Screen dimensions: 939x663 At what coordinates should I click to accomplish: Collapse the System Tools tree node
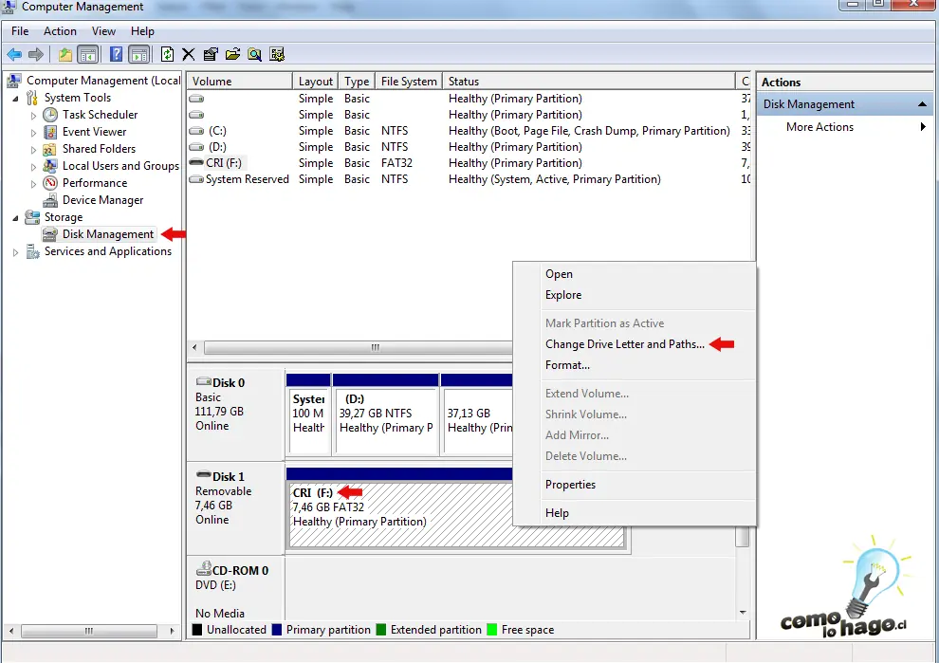tap(16, 98)
